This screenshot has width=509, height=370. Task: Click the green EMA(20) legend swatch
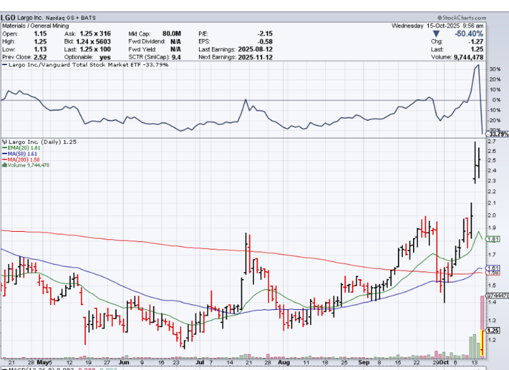[3, 148]
